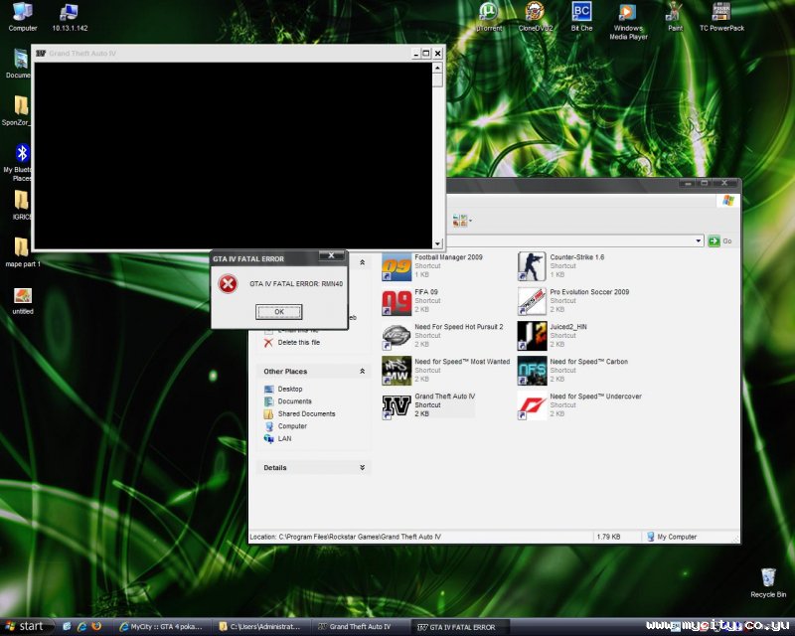
Task: Select Grand Theft Auto IV shortcut icon
Action: point(397,405)
